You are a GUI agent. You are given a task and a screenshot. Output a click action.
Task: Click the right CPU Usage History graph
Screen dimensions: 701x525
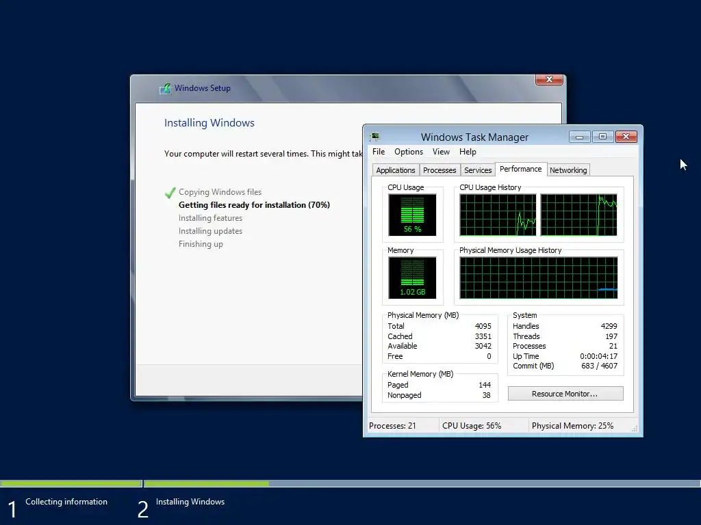coord(578,215)
